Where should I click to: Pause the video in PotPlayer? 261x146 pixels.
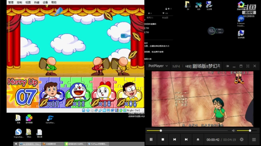(151, 139)
